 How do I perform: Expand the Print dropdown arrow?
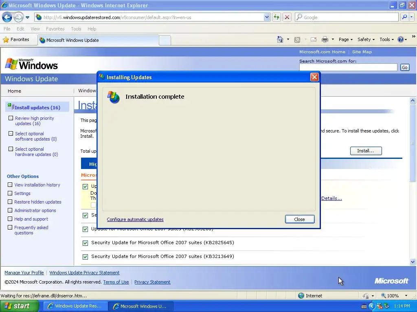333,39
